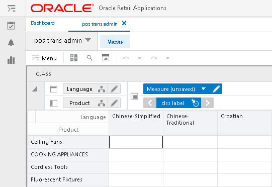Click the reset icon on clss label

tap(195, 103)
